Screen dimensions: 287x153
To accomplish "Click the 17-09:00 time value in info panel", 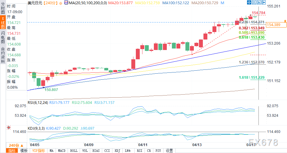I will (15, 12).
